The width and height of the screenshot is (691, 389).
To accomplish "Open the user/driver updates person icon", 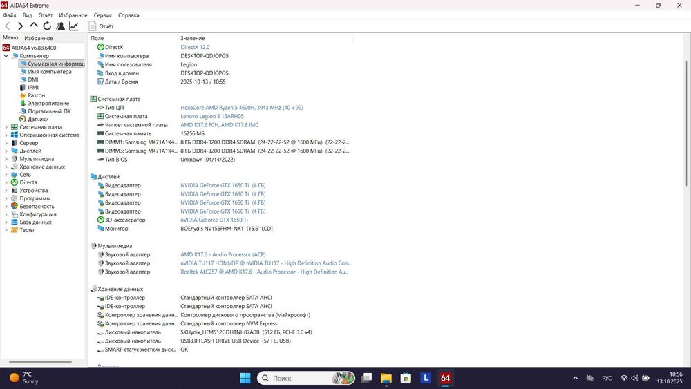I will pos(60,26).
